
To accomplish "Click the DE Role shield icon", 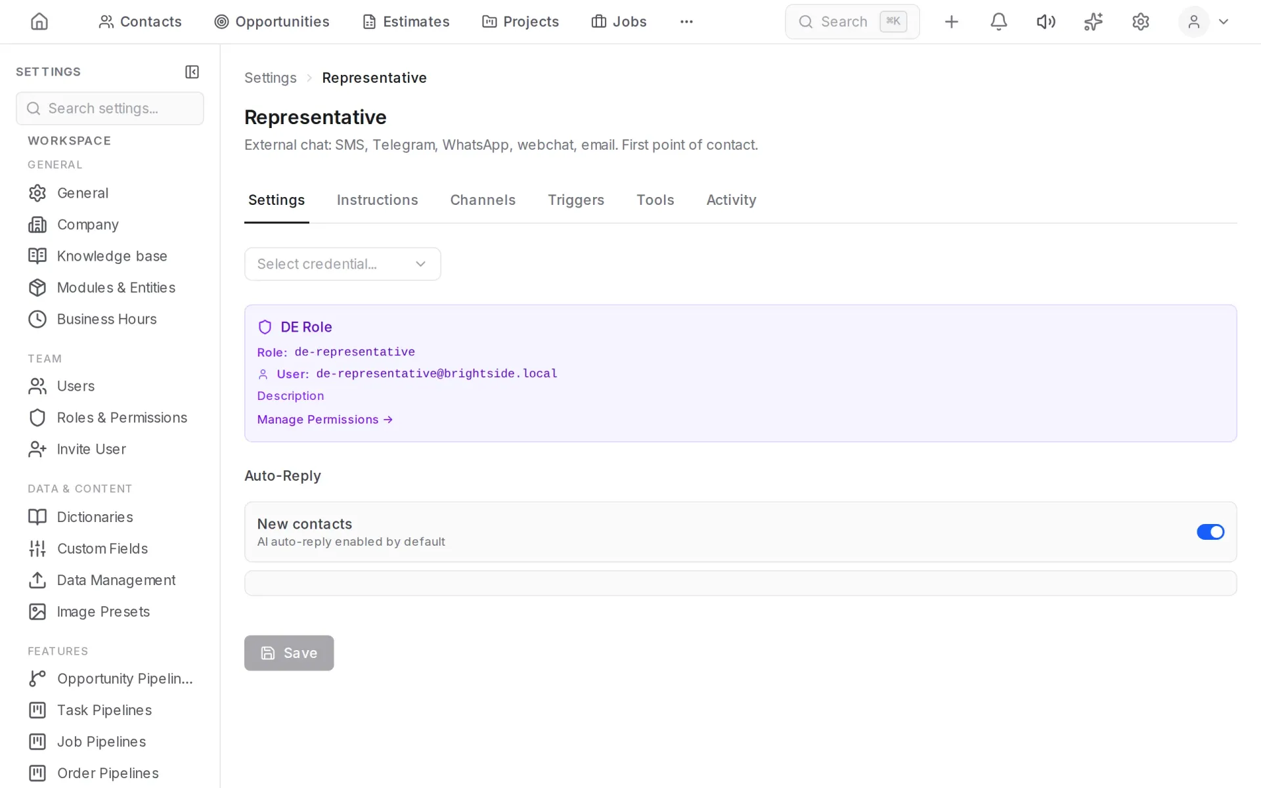I will pyautogui.click(x=265, y=327).
